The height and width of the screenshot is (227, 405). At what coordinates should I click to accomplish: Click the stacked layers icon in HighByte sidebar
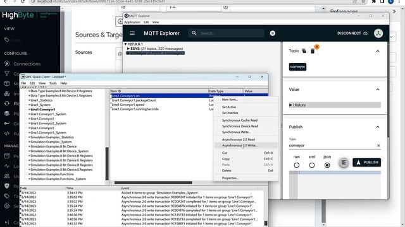tap(7, 113)
